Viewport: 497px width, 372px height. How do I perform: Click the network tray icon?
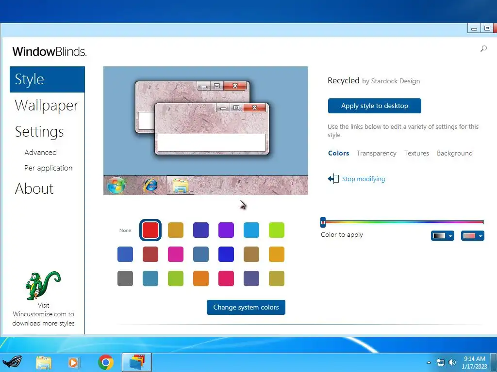click(440, 362)
